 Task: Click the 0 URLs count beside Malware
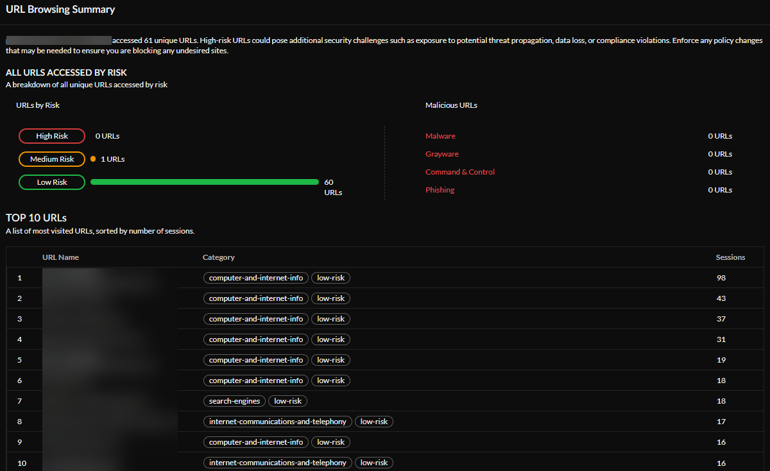(720, 136)
